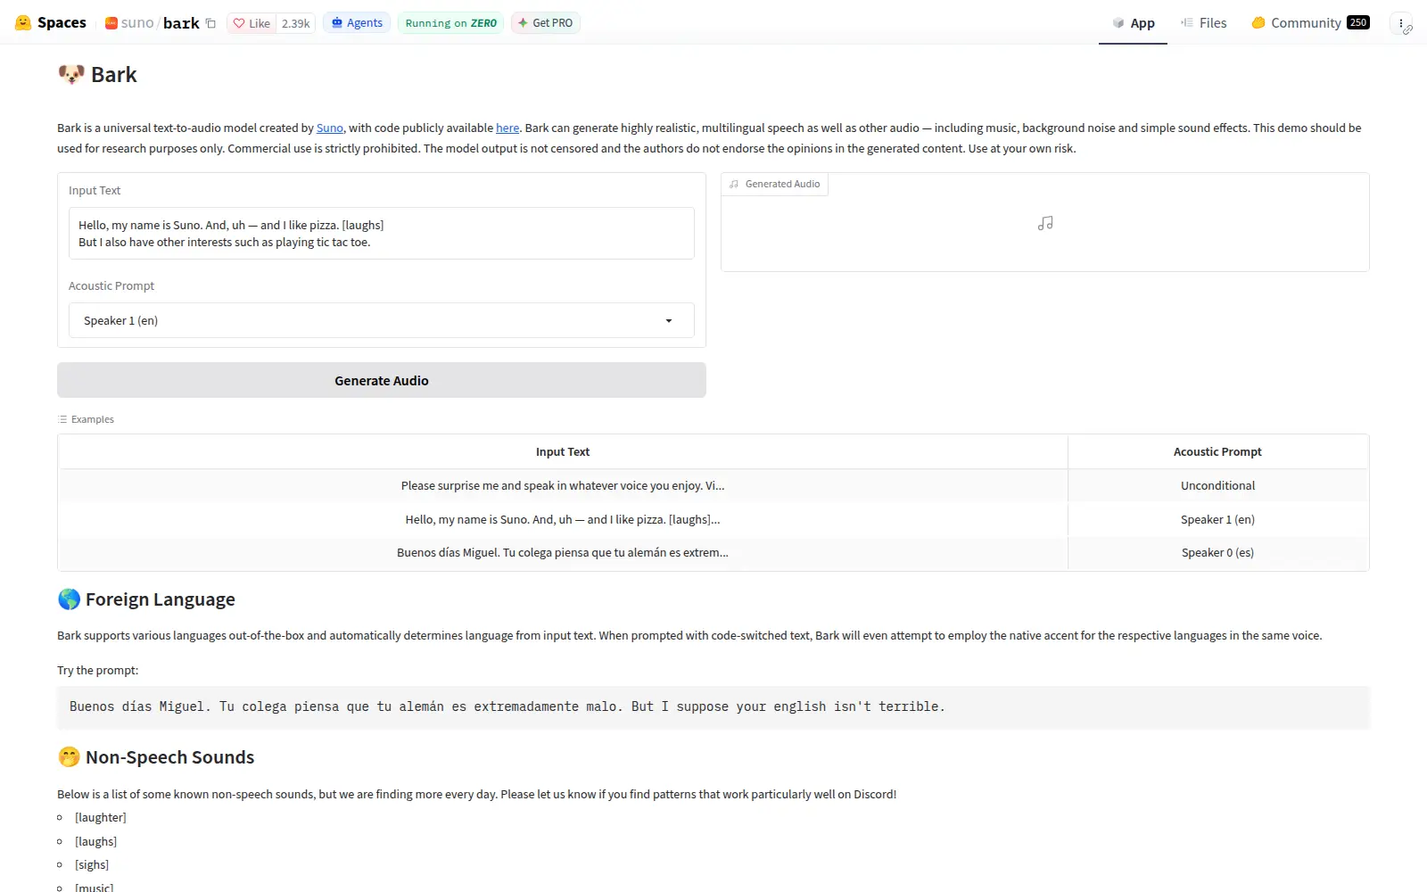Image resolution: width=1427 pixels, height=892 pixels.
Task: Select the 'Hello, my name is Suno' example
Action: pos(563,519)
